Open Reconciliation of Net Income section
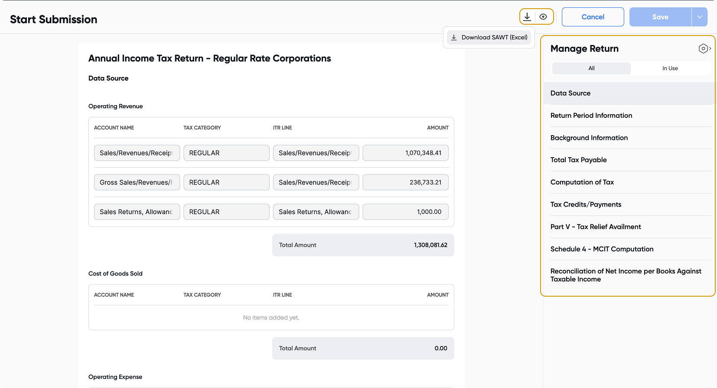The image size is (717, 388). [626, 275]
